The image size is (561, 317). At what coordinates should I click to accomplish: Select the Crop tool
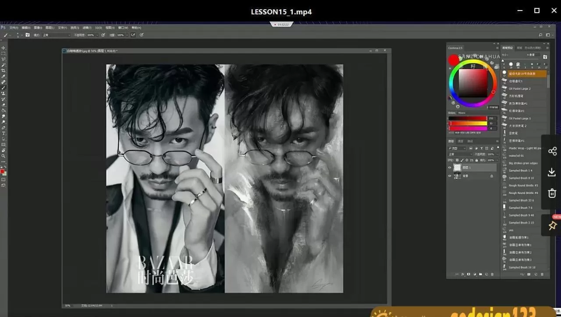point(4,70)
